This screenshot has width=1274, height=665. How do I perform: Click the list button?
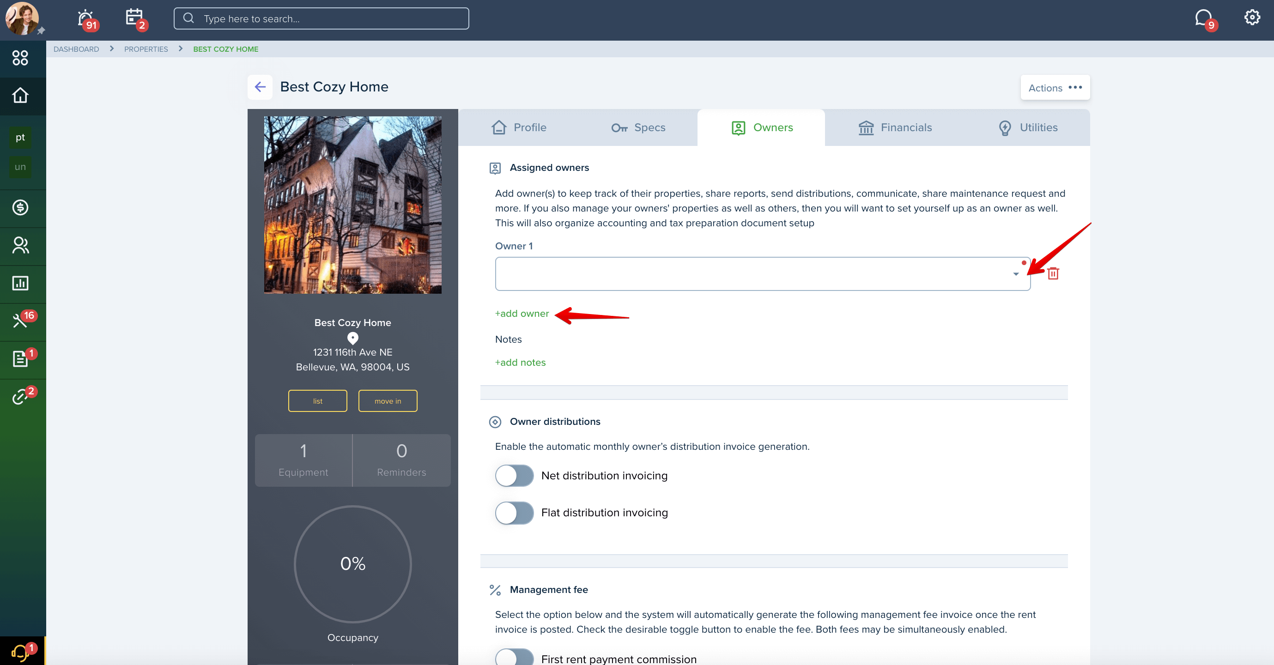pos(317,401)
